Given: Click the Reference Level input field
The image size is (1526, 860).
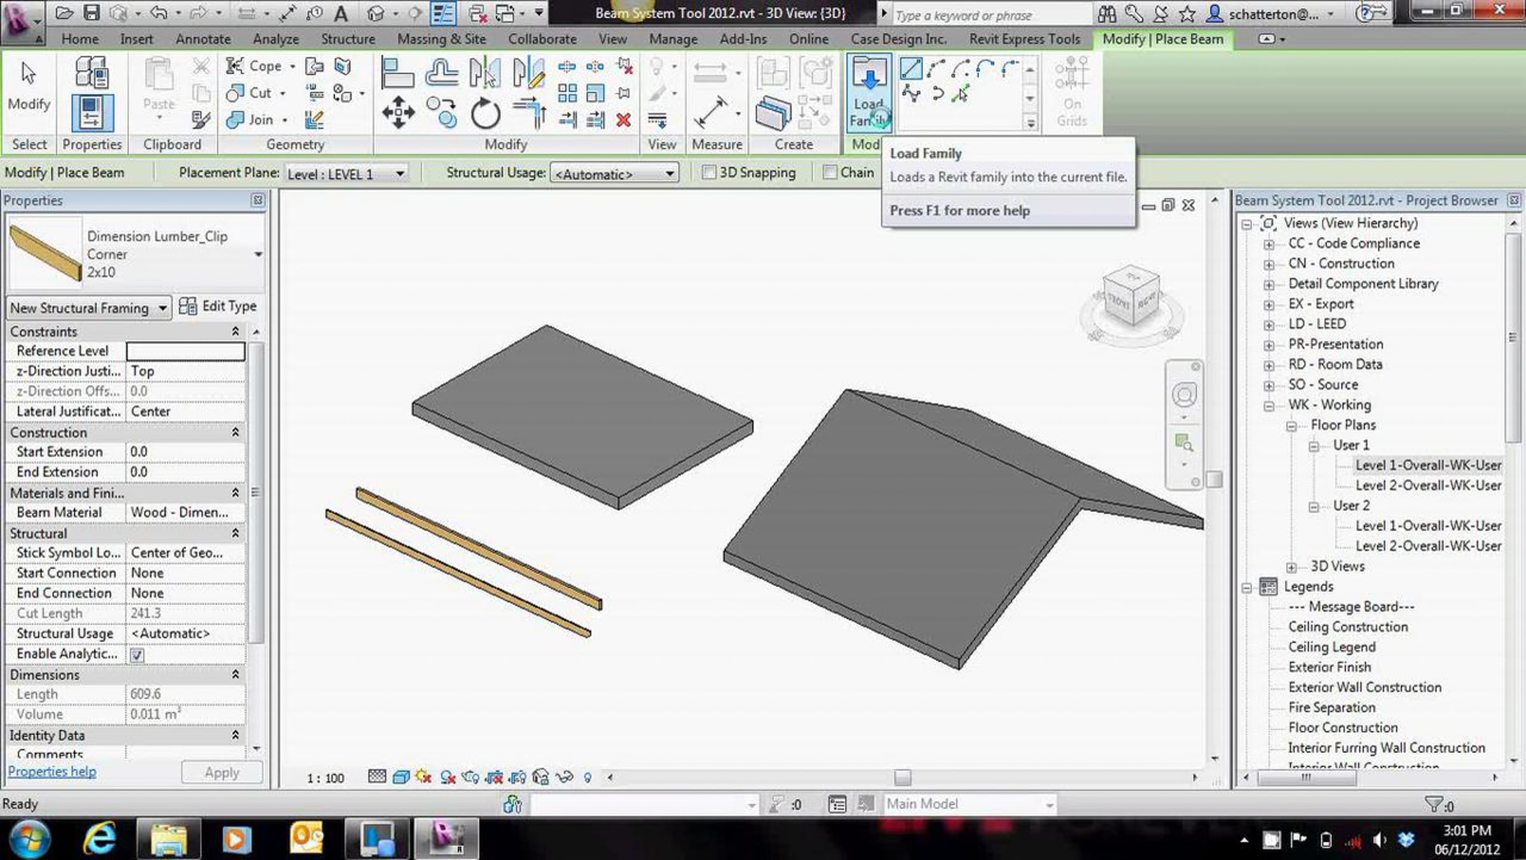Looking at the screenshot, I should 185,351.
